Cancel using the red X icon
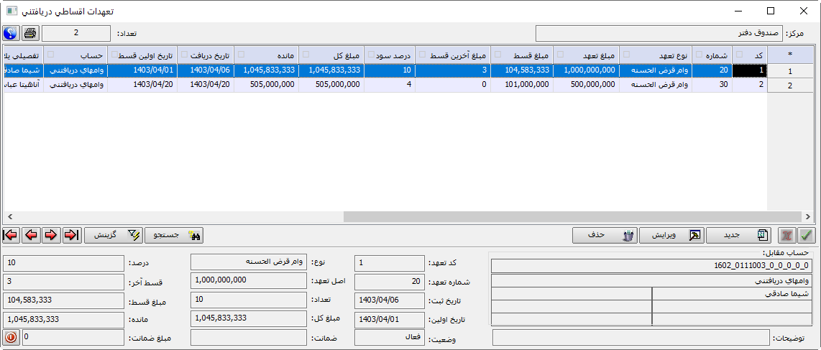The width and height of the screenshot is (821, 350). point(787,235)
